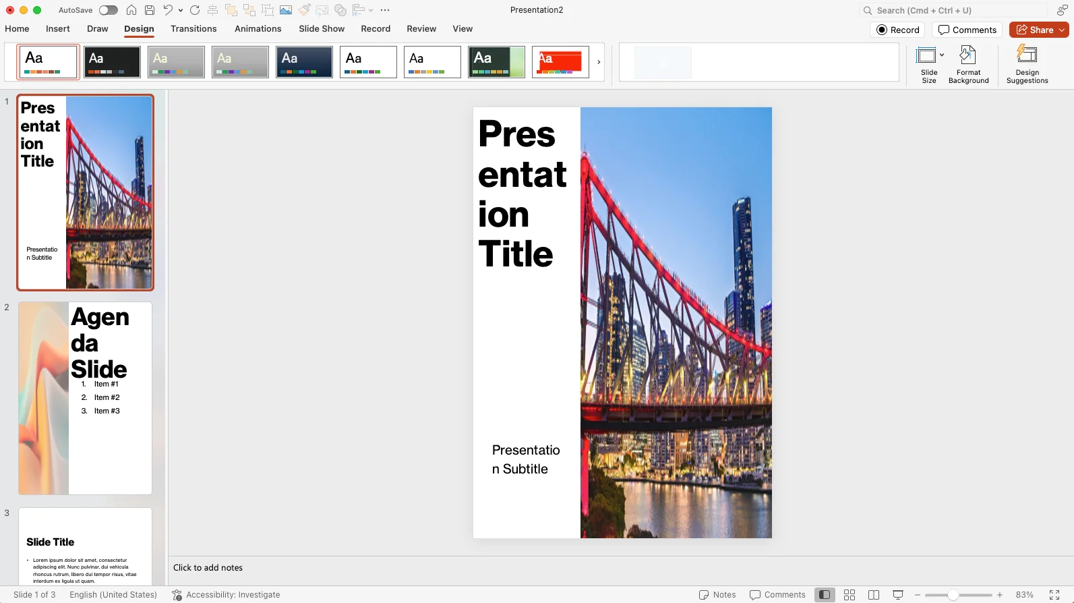Image resolution: width=1074 pixels, height=603 pixels.
Task: Open the Animations tab
Action: pos(258,29)
